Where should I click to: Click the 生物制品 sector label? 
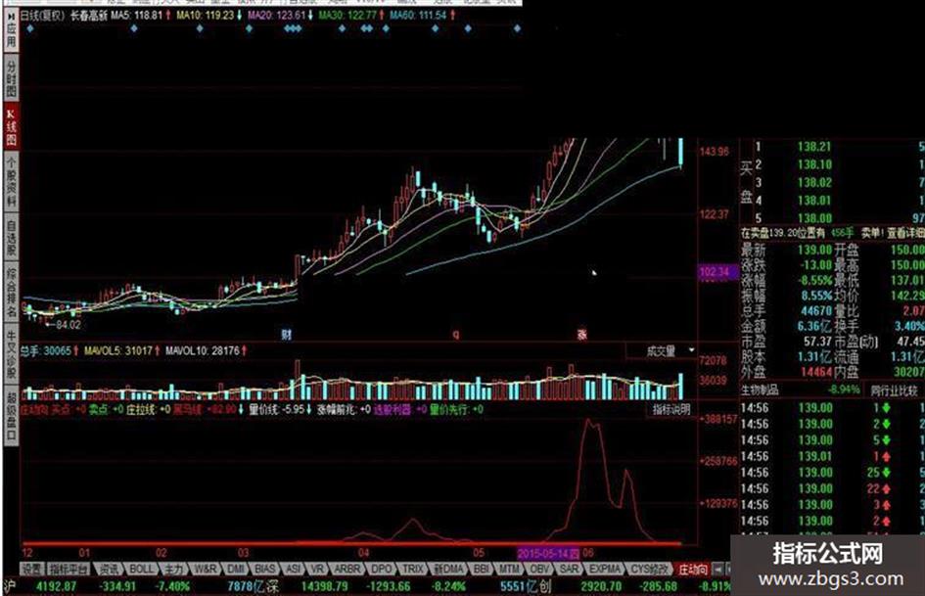[x=760, y=390]
